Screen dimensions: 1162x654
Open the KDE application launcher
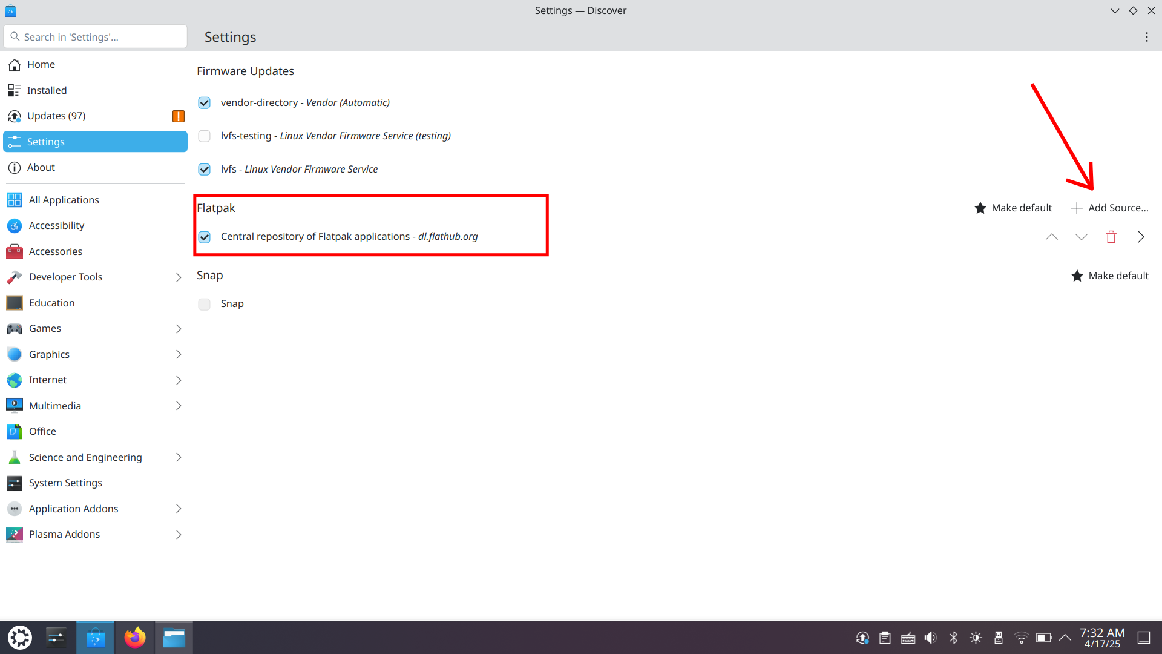point(19,638)
